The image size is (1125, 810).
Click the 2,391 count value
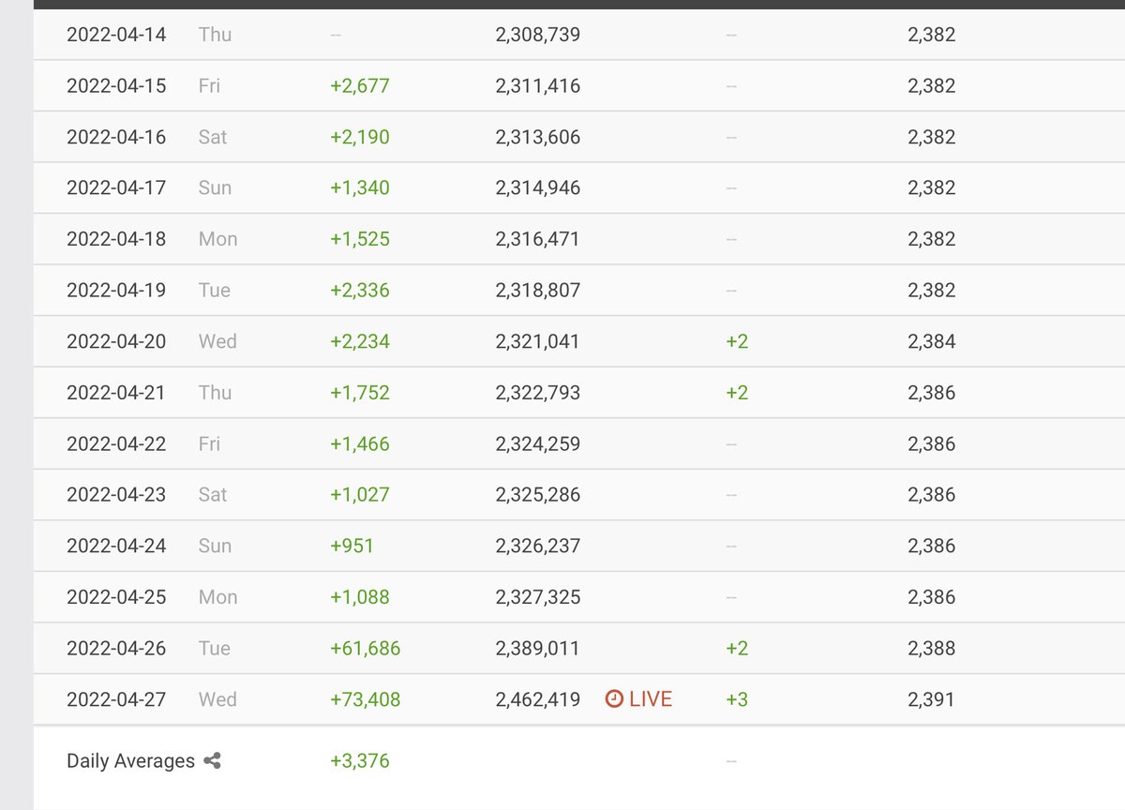point(932,699)
